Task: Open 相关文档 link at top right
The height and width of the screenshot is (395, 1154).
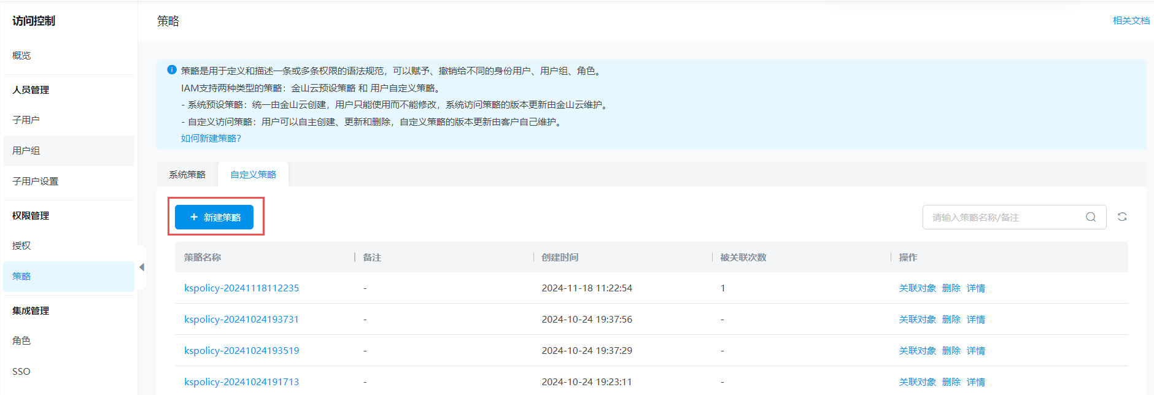Action: coord(1131,21)
